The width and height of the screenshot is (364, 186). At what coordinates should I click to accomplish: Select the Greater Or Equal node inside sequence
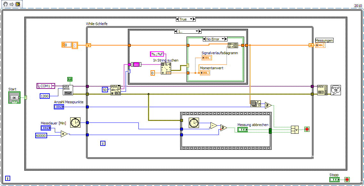[x=224, y=128]
